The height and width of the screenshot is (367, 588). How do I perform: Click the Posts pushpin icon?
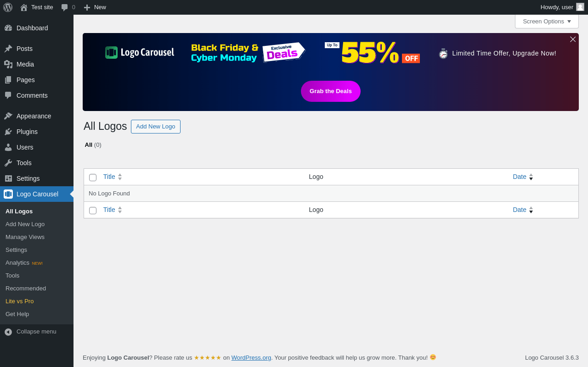[8, 49]
